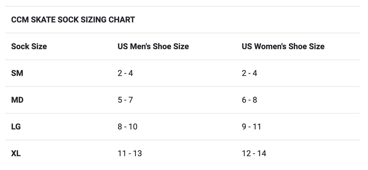Screen dimensions: 368x170
Task: Click men's size 8 - 10 cell
Action: [x=127, y=127]
